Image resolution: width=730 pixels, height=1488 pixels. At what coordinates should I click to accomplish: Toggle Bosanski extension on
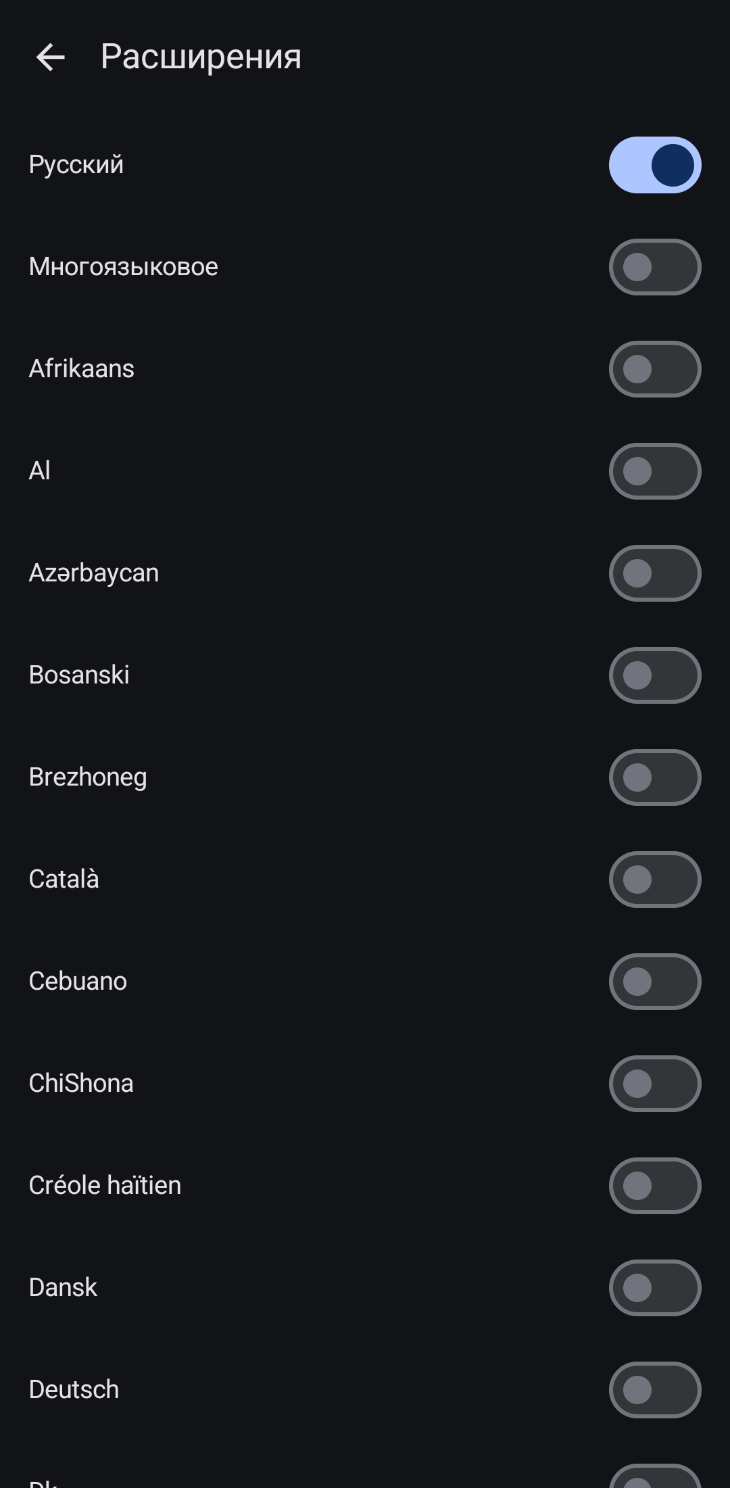pos(654,675)
